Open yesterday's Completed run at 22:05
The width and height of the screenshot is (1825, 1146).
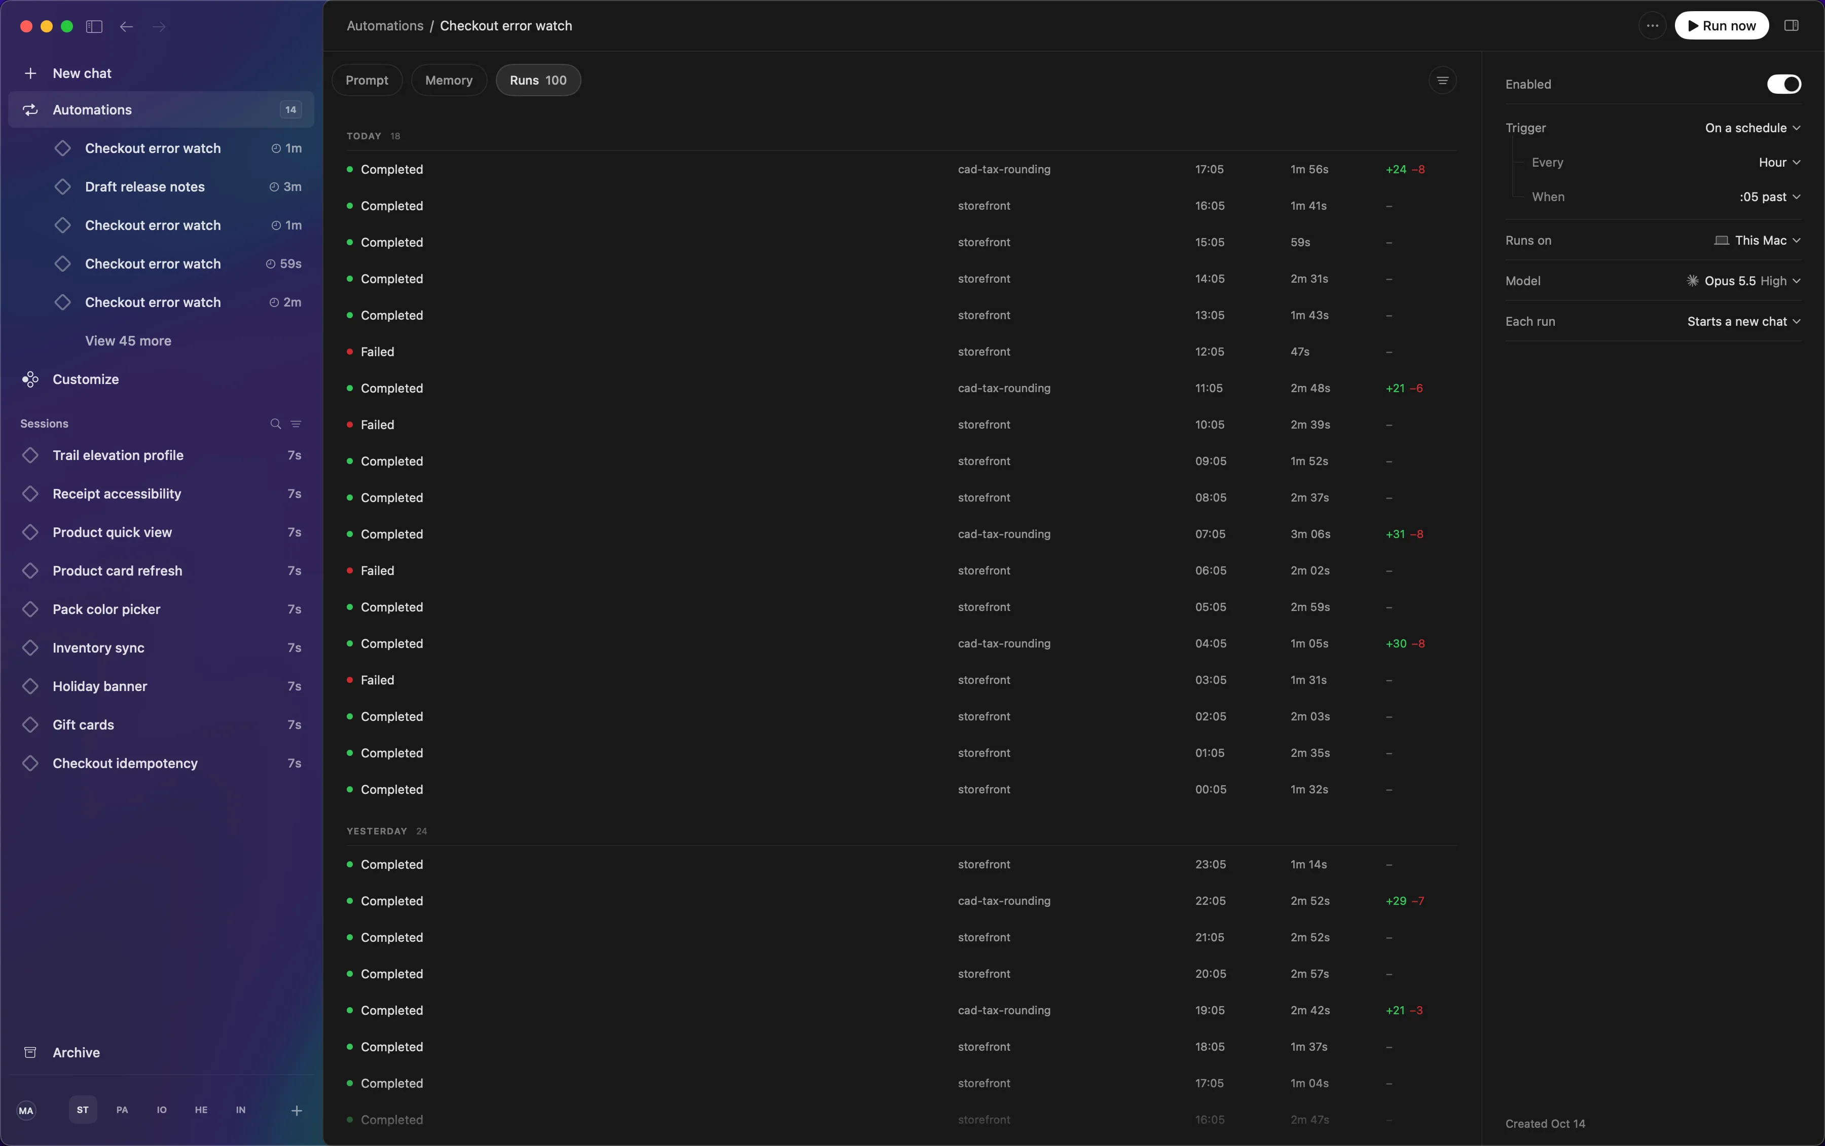pyautogui.click(x=901, y=901)
